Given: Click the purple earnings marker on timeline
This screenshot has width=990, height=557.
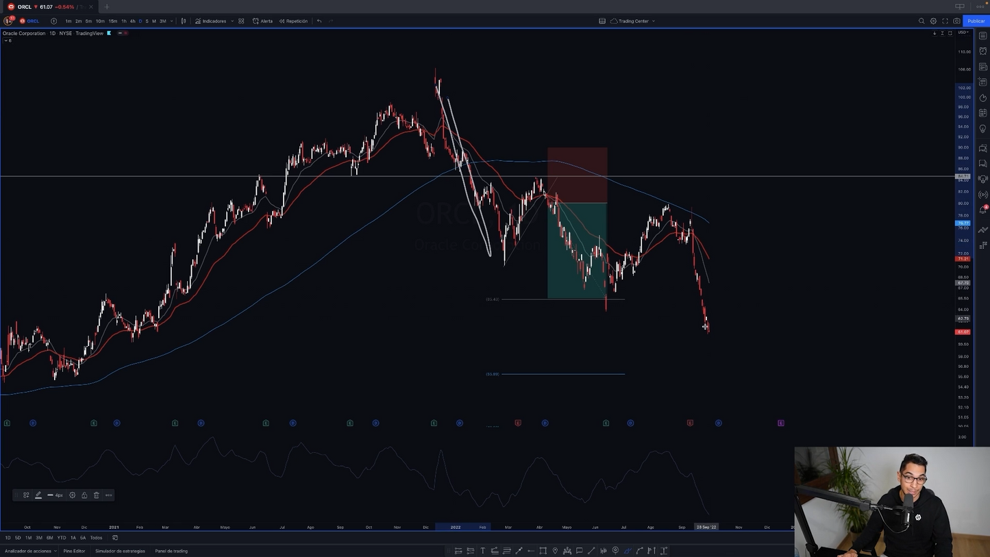Looking at the screenshot, I should click(780, 423).
